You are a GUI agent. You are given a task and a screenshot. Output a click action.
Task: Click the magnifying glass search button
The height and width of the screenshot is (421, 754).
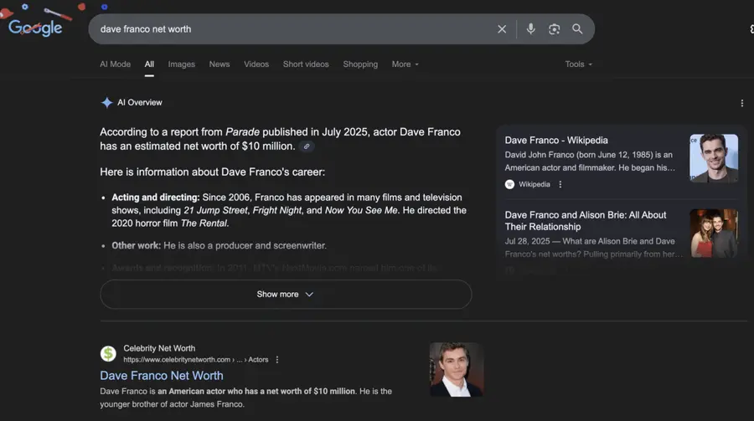coord(577,29)
